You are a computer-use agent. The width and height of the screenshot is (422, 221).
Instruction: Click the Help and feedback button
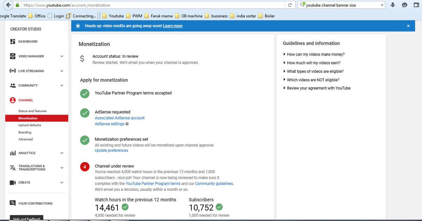(x=26, y=218)
